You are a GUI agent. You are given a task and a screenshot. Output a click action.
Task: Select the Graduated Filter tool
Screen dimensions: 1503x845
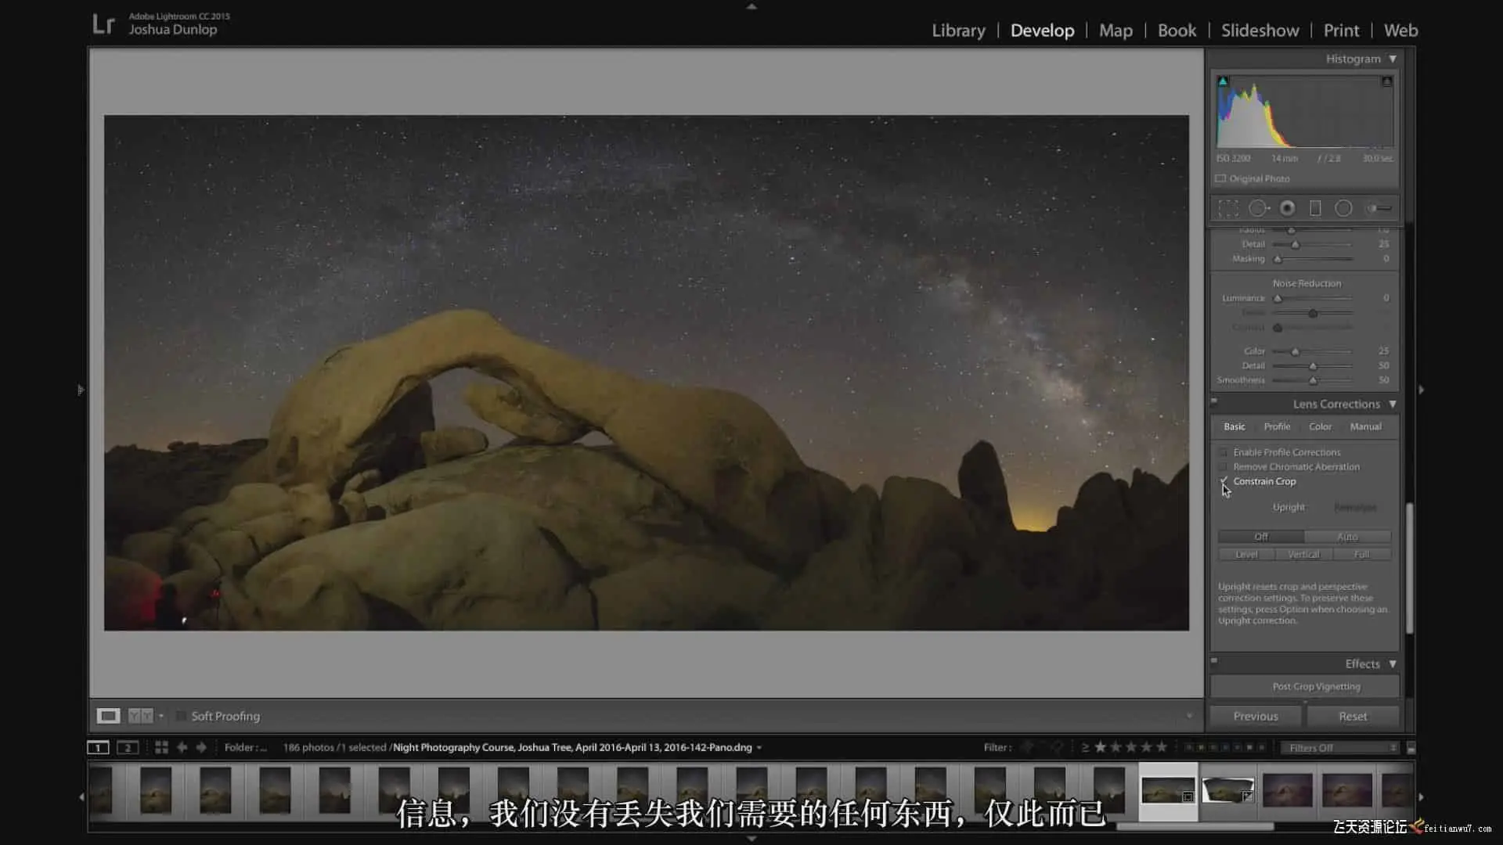(x=1315, y=208)
